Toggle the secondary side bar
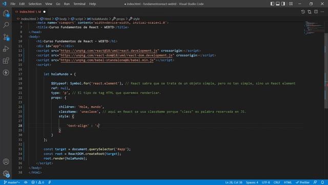Image resolution: width=328 pixels, height=185 pixels. pyautogui.click(x=283, y=4)
